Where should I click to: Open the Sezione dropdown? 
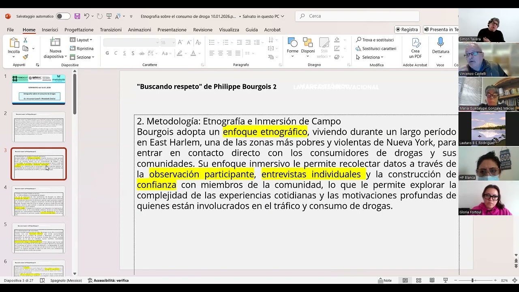(x=82, y=57)
